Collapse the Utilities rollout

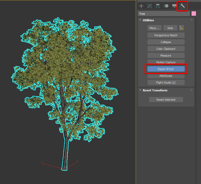(x=140, y=20)
